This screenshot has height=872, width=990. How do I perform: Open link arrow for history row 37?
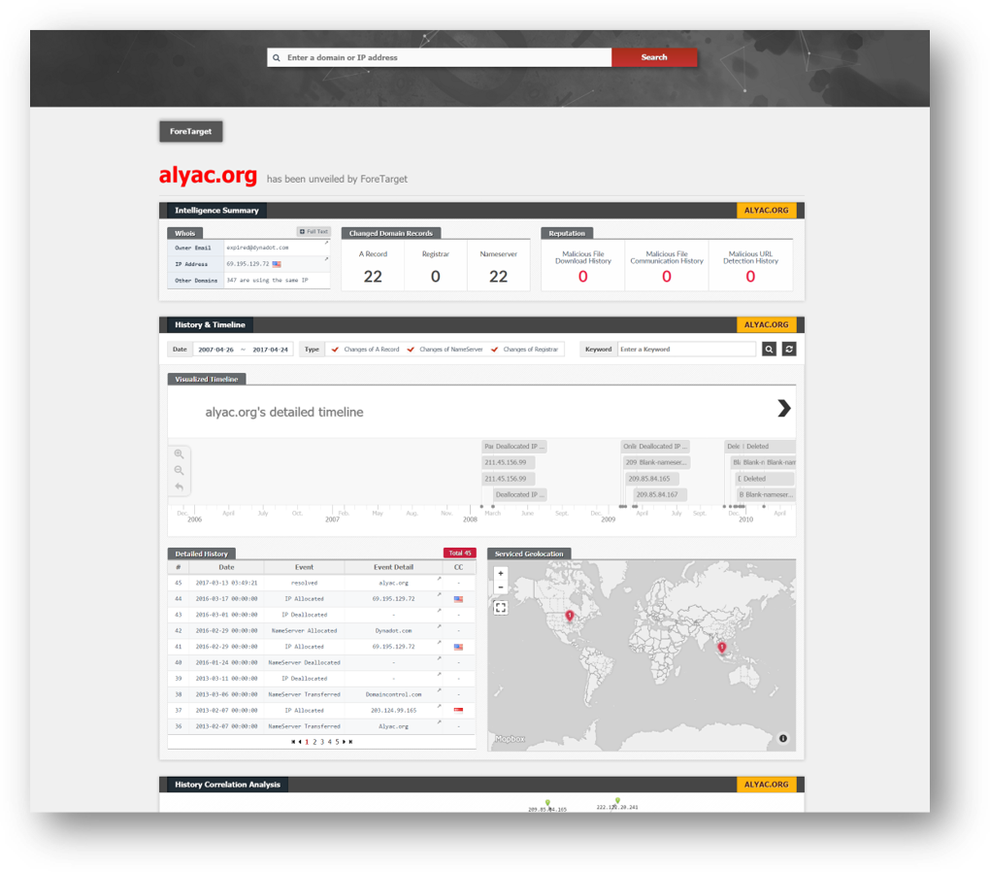pos(440,706)
